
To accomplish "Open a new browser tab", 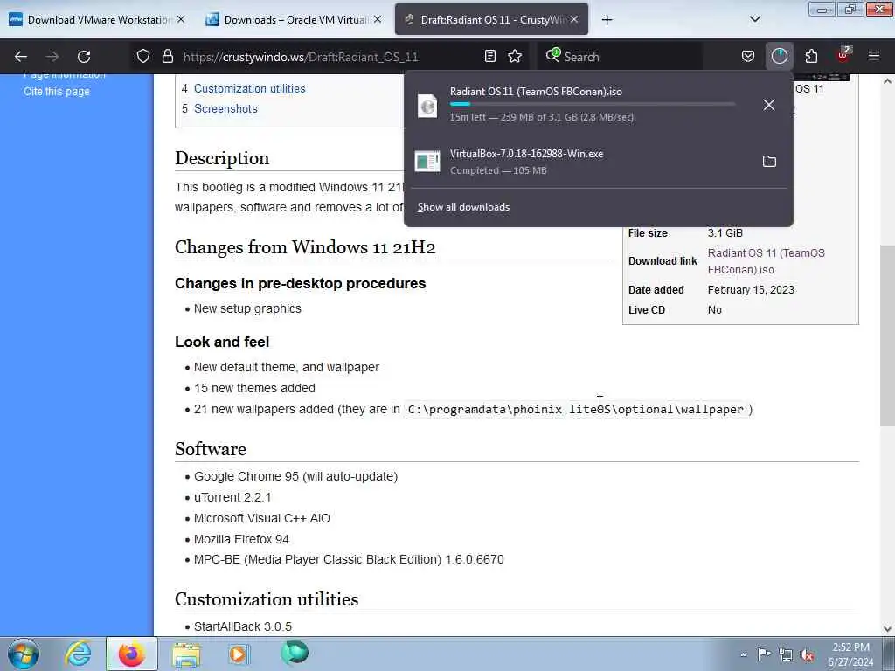I will 607,20.
